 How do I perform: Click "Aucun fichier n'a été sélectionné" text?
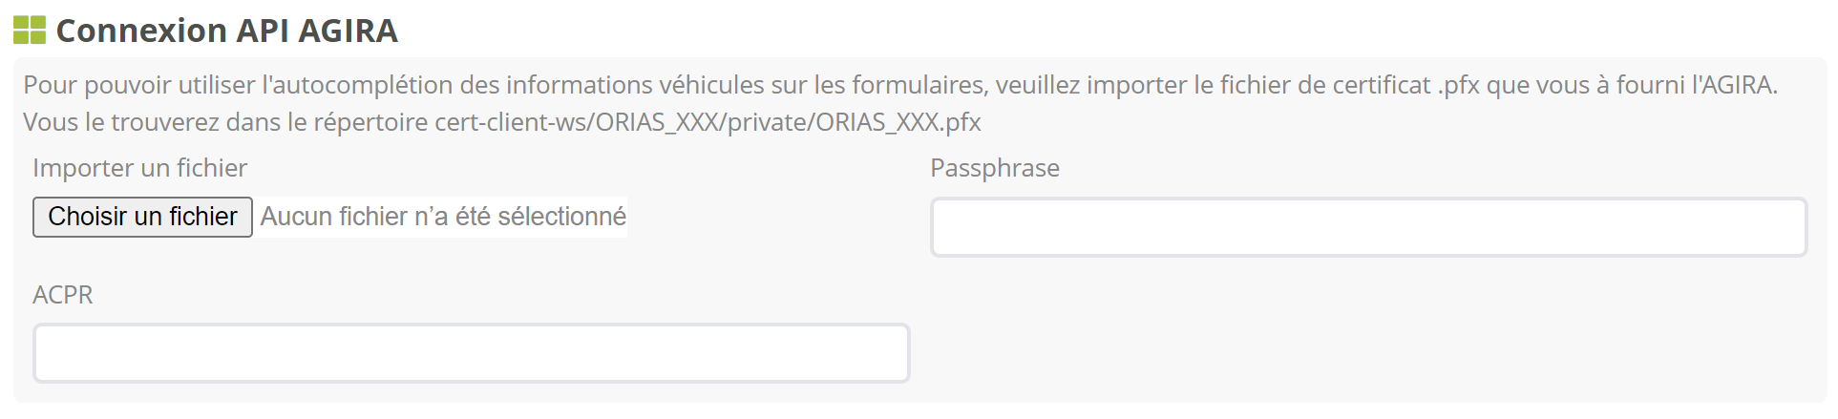(443, 217)
